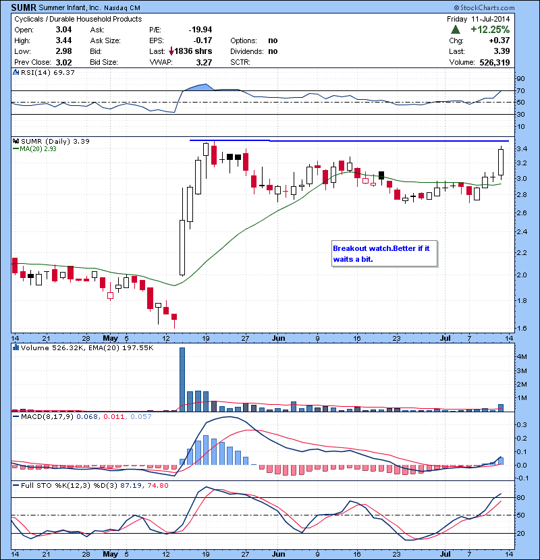Viewport: 540px width, 560px height.
Task: Click the P/E value -19.94
Action: point(200,30)
